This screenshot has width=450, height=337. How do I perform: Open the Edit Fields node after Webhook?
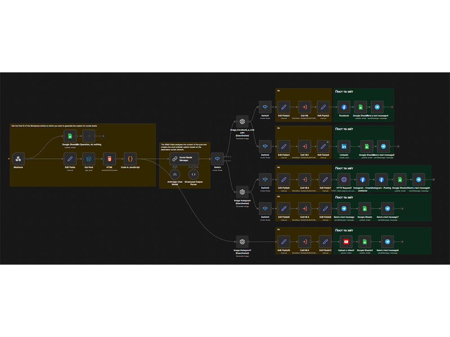[70, 159]
